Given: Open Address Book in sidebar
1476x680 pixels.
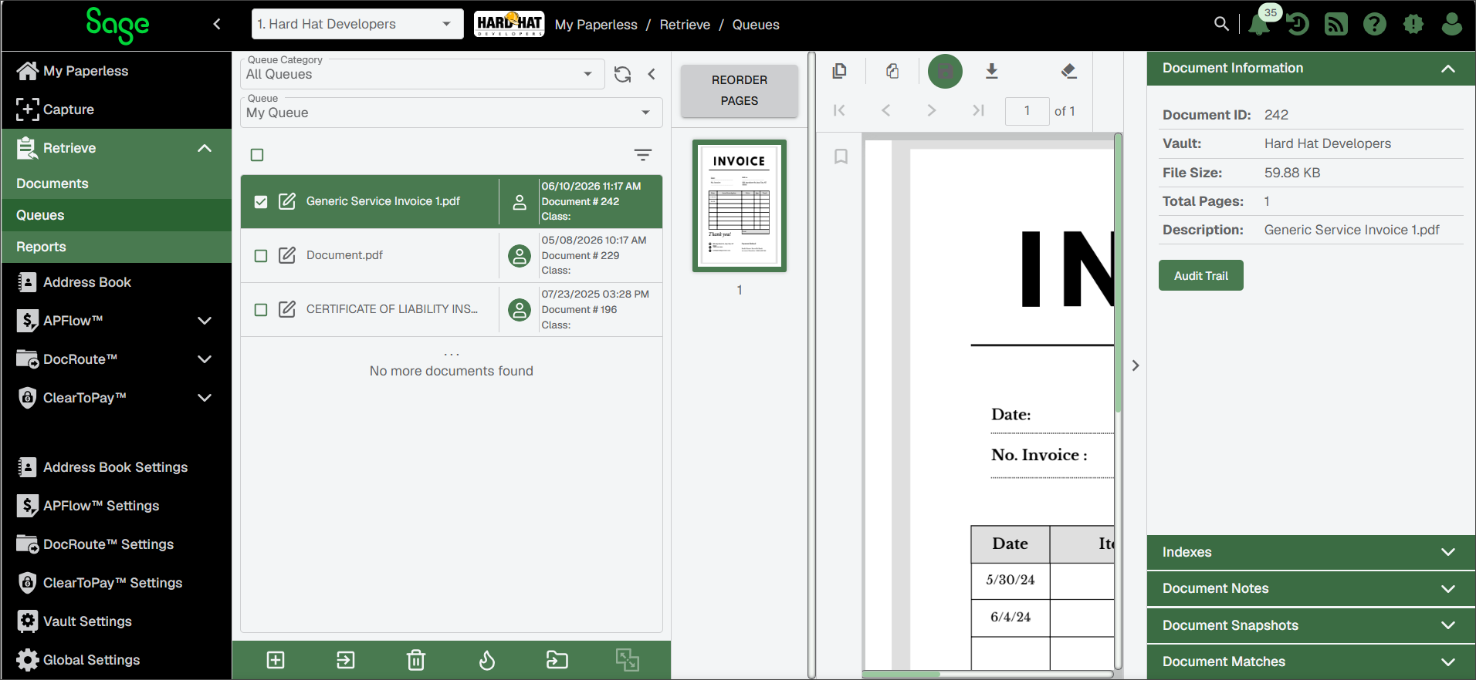Looking at the screenshot, I should tap(117, 282).
